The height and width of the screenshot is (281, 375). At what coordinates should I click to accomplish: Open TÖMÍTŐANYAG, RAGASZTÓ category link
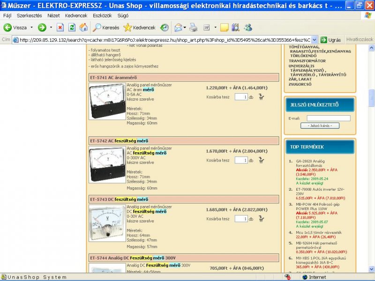pyautogui.click(x=320, y=52)
